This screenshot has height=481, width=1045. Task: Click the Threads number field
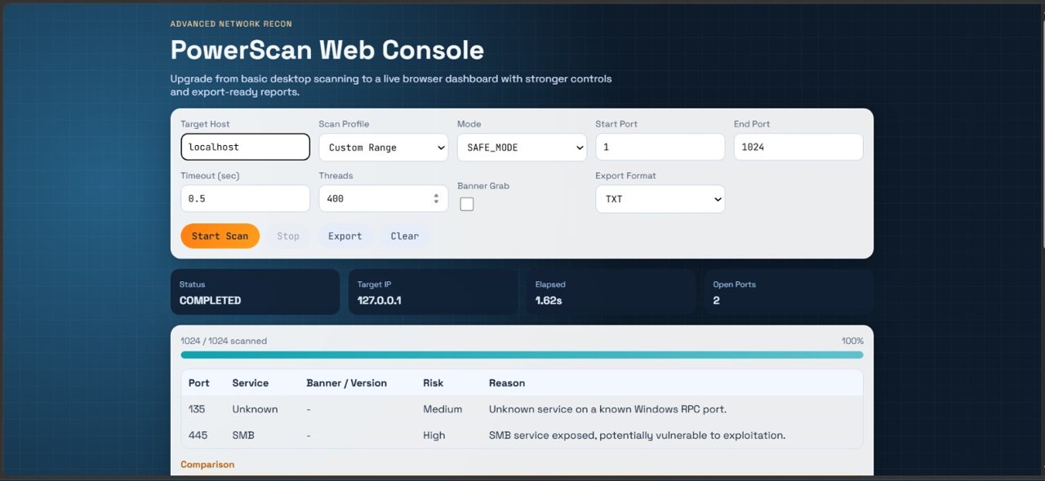384,198
